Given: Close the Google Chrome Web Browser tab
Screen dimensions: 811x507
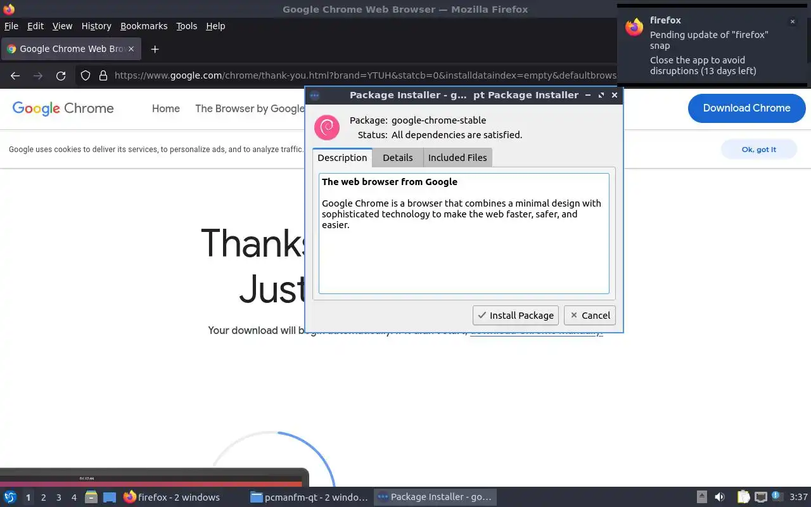Looking at the screenshot, I should (131, 49).
